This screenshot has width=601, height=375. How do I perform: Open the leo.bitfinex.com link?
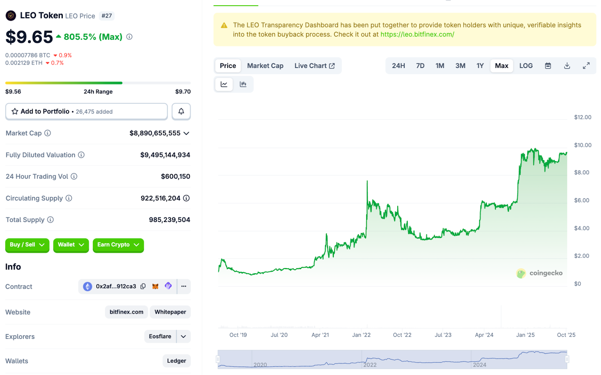click(417, 35)
